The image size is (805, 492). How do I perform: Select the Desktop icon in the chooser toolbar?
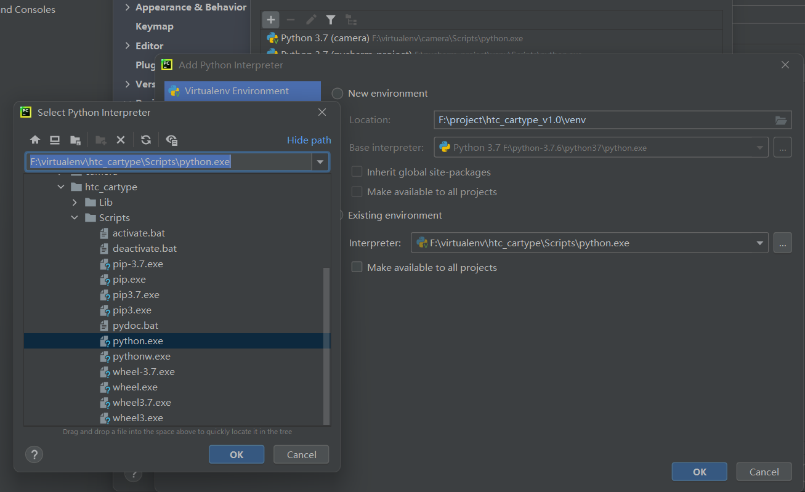(x=54, y=140)
